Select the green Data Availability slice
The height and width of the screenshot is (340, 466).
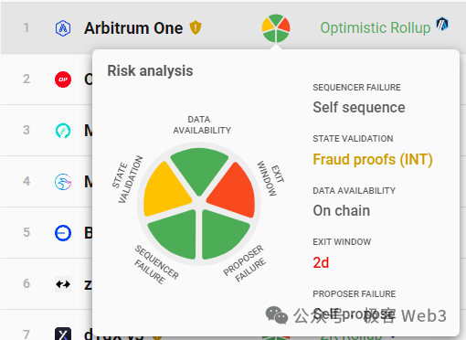[x=199, y=171]
